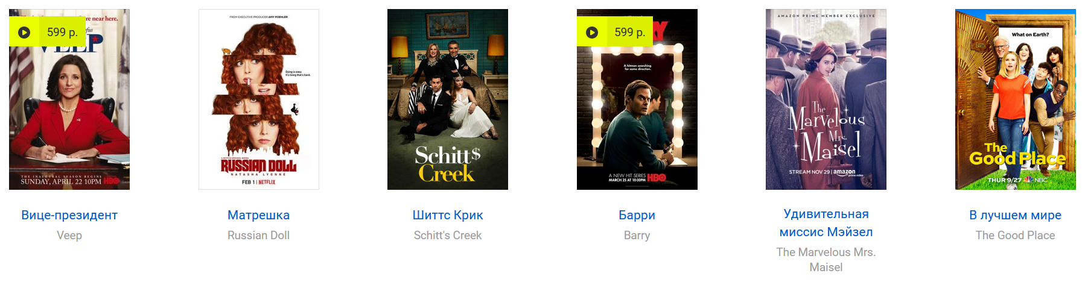Click the Veep original title text
Image resolution: width=1085 pixels, height=288 pixels.
click(69, 236)
